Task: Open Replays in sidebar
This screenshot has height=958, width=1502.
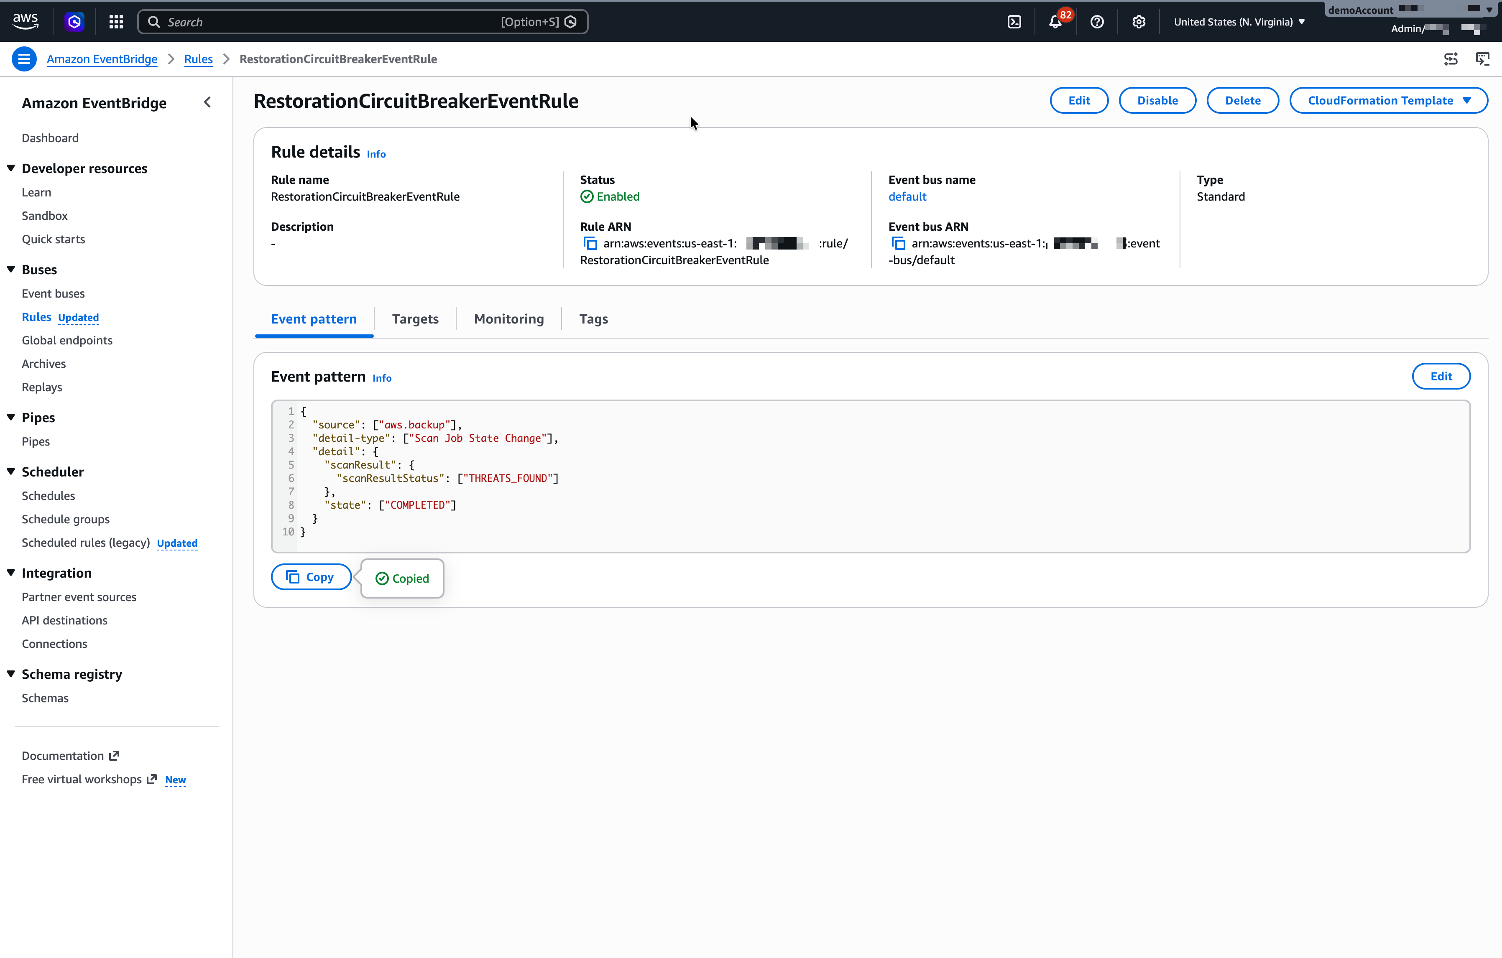Action: point(42,387)
